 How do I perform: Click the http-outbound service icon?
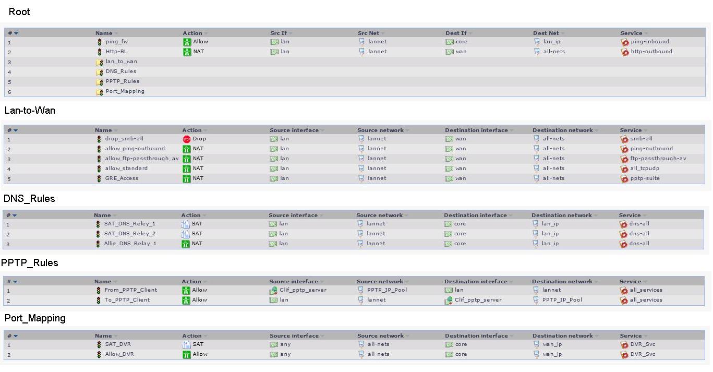click(624, 52)
